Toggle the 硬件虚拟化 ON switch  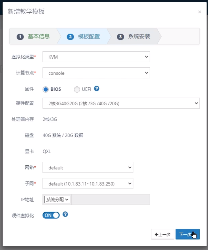(x=51, y=215)
